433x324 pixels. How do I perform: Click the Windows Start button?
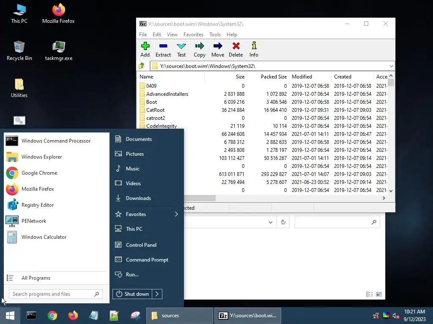[10, 316]
